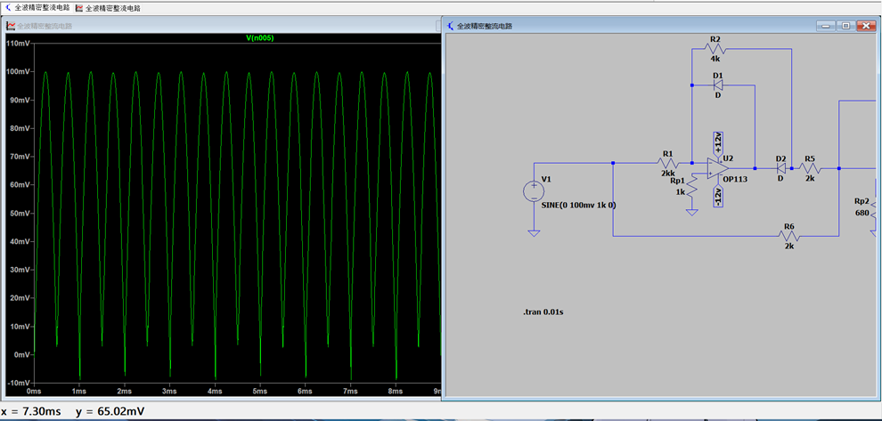Click the 0ms time axis label
882x421 pixels.
(x=35, y=391)
